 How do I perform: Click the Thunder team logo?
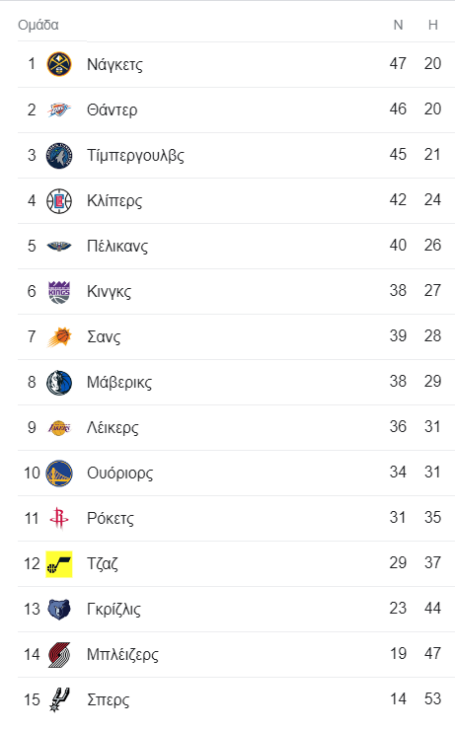[x=59, y=109]
